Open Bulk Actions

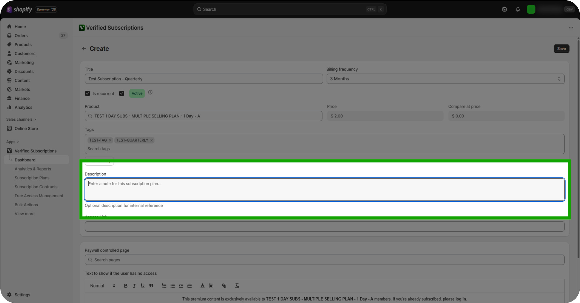coord(26,205)
